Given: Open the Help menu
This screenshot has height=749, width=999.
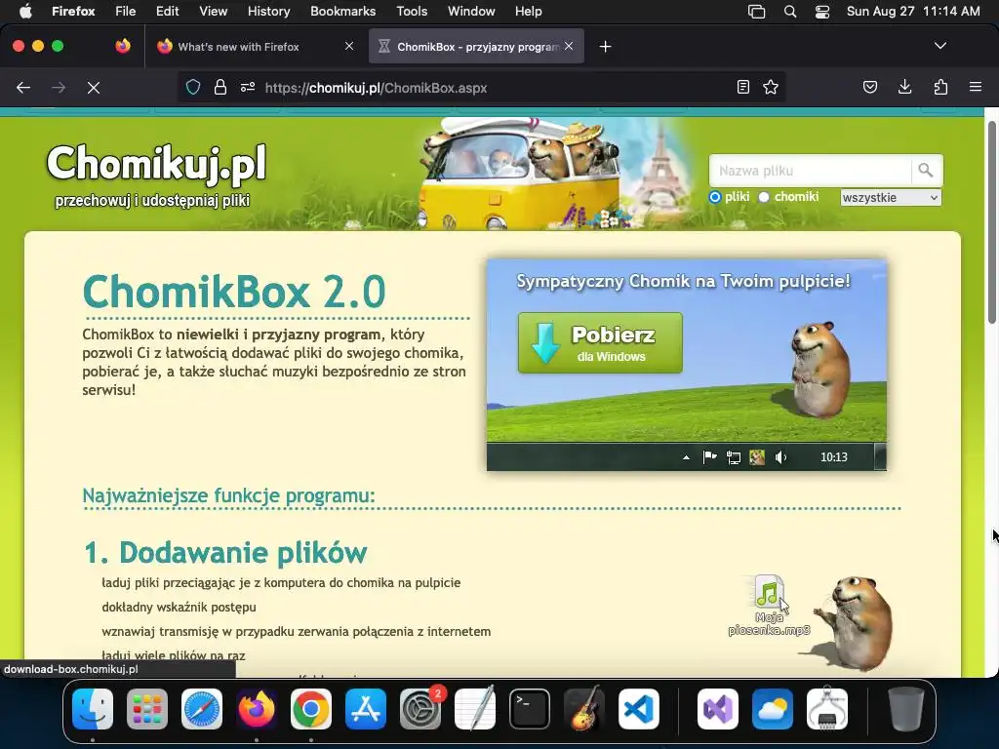Looking at the screenshot, I should pos(528,12).
